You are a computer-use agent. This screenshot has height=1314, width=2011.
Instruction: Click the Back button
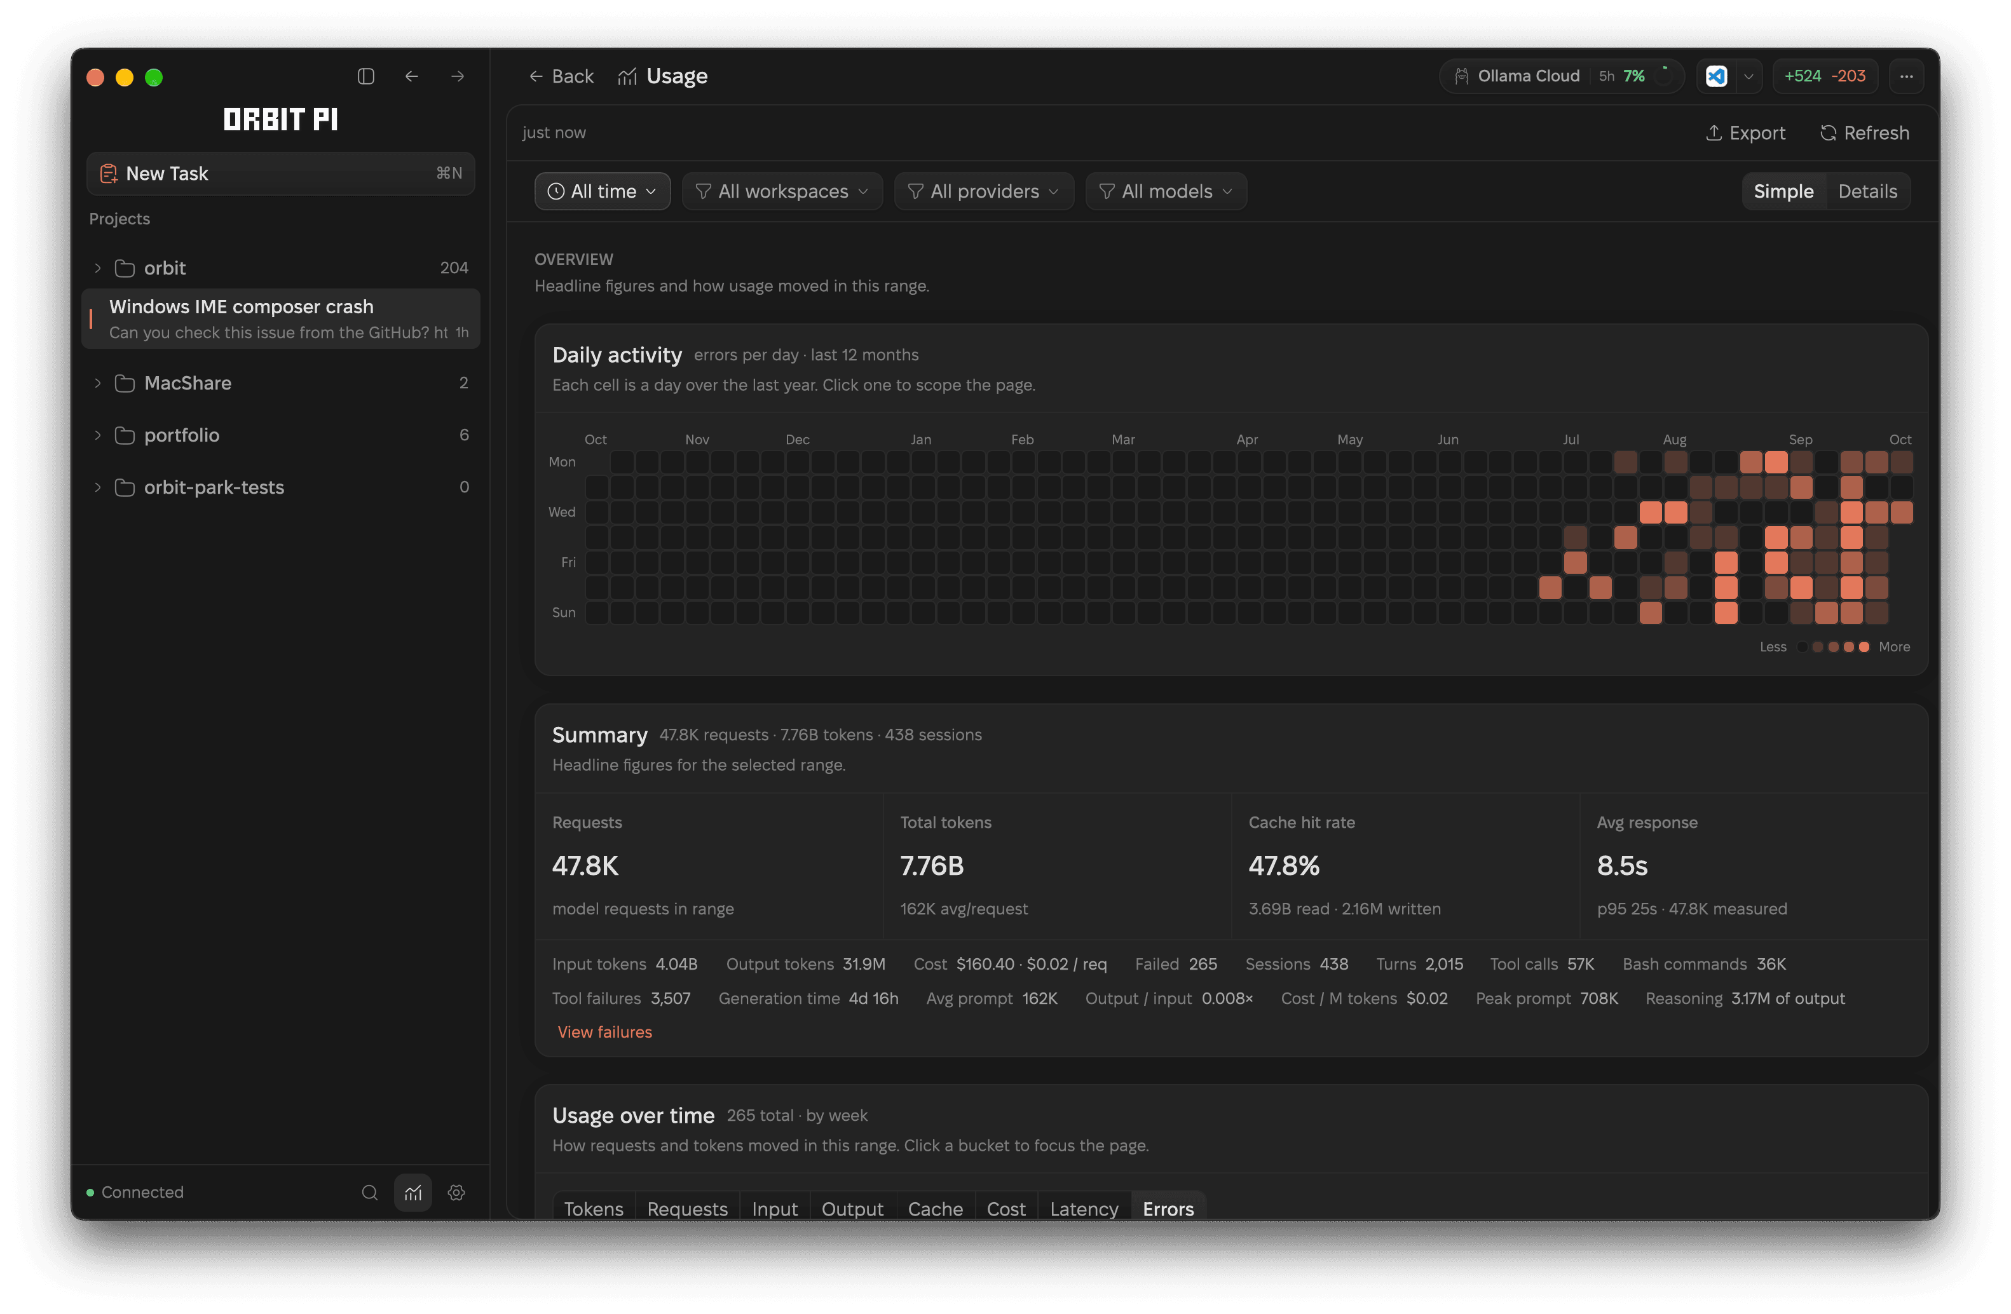pos(561,76)
